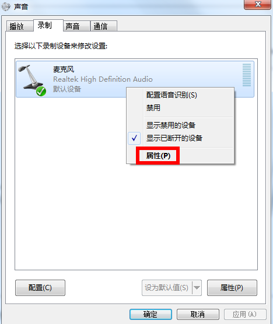Click the microphone volume level meter
Image resolution: width=273 pixels, height=324 pixels.
point(247,75)
